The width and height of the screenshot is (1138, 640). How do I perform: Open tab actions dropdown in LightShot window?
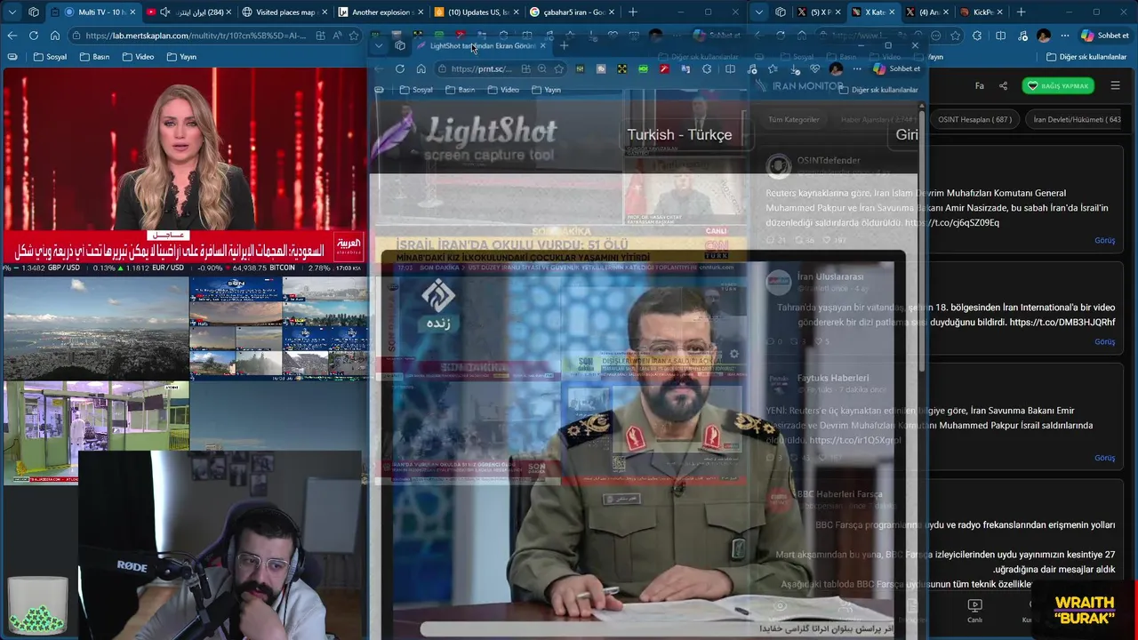click(379, 45)
